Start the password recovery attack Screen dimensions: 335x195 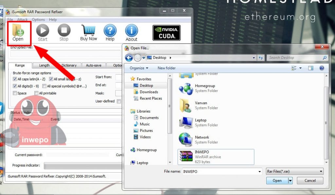(x=43, y=33)
